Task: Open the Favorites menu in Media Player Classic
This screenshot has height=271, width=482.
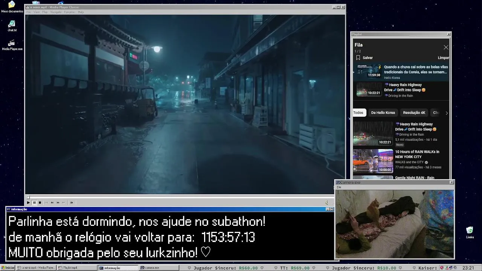Action: 69,12
